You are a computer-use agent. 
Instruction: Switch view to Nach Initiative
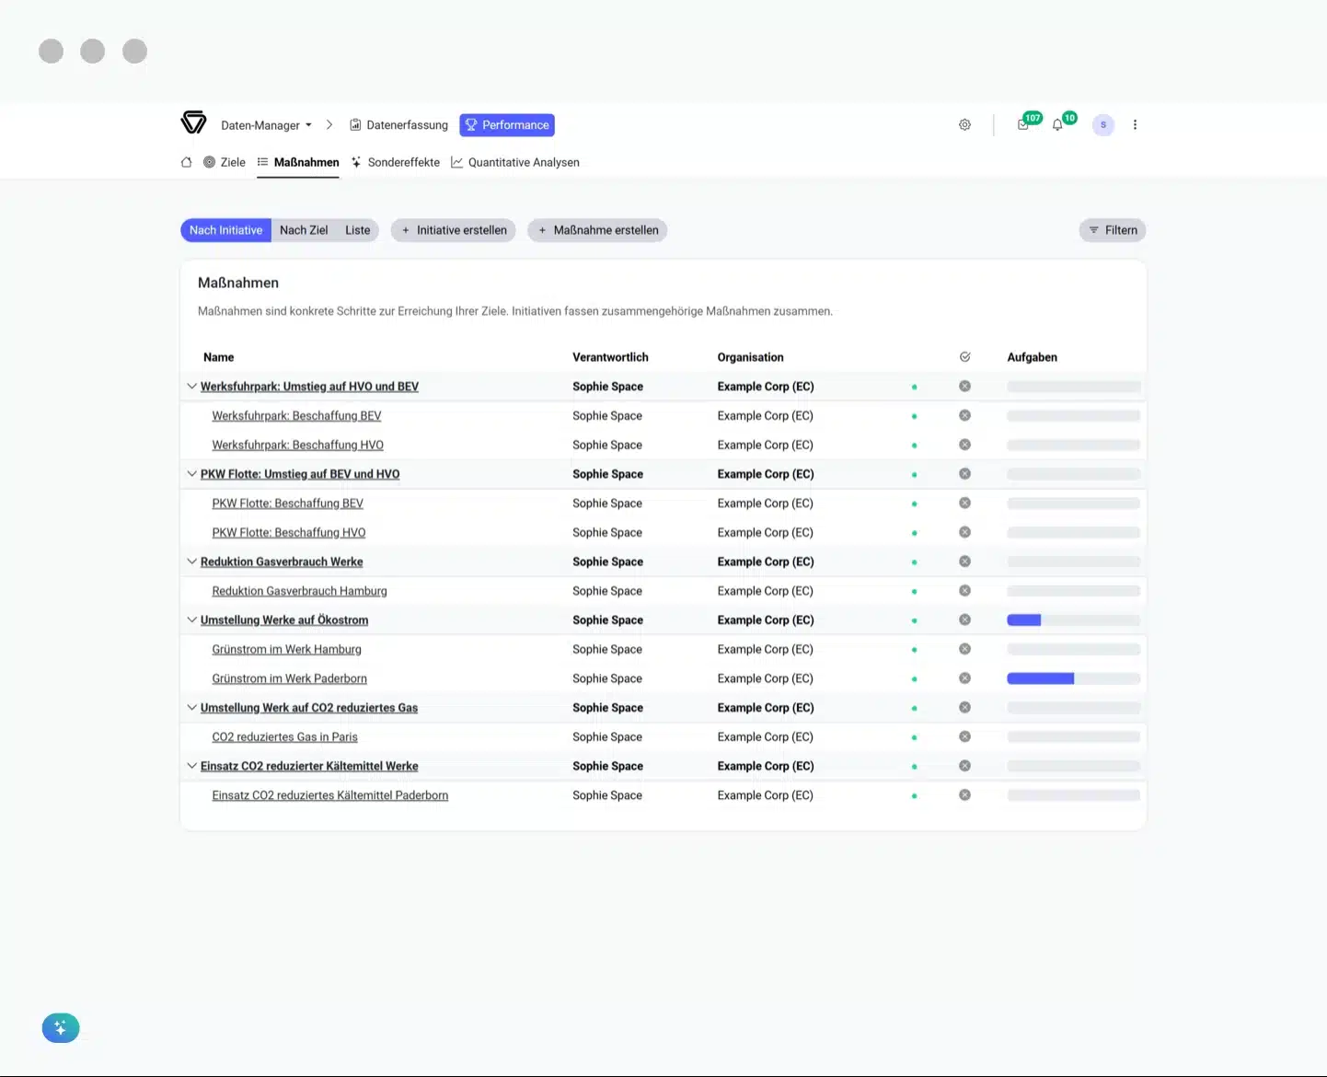pyautogui.click(x=225, y=230)
